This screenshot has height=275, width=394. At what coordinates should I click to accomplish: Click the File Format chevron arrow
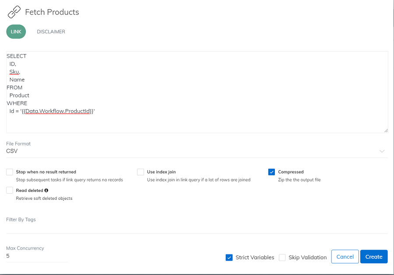click(x=382, y=151)
